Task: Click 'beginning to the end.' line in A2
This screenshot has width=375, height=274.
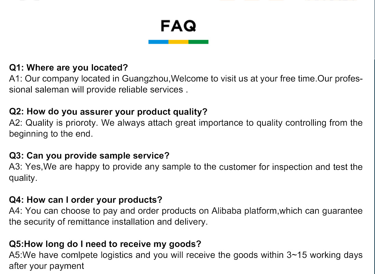Action: 51,134
